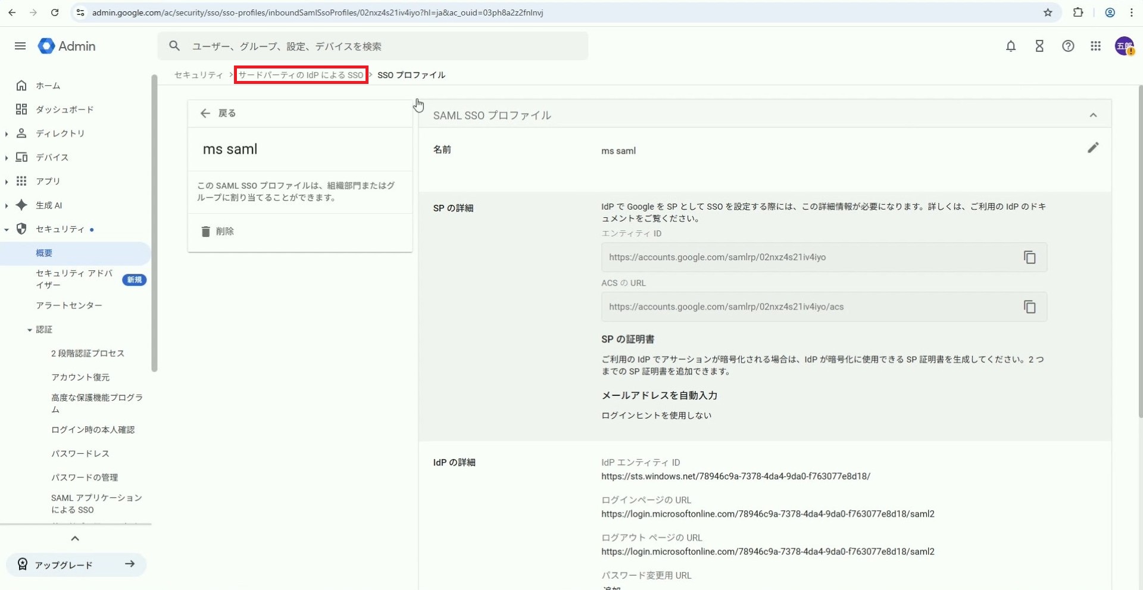Open サードパーティの IdP による SSO breadcrumb
The width and height of the screenshot is (1143, 590).
[301, 75]
